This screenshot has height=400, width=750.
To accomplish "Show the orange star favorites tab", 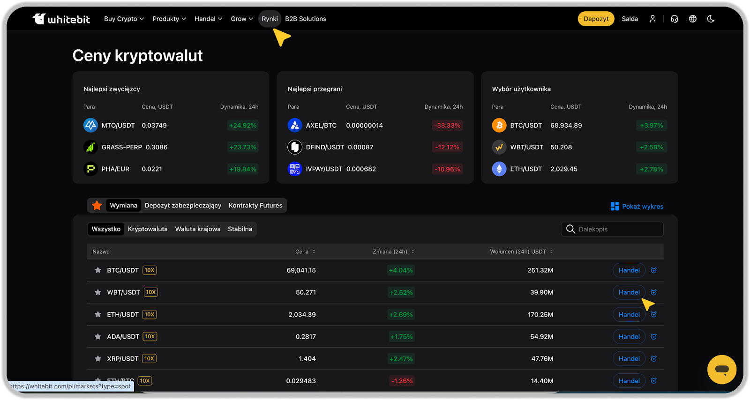I will 97,206.
